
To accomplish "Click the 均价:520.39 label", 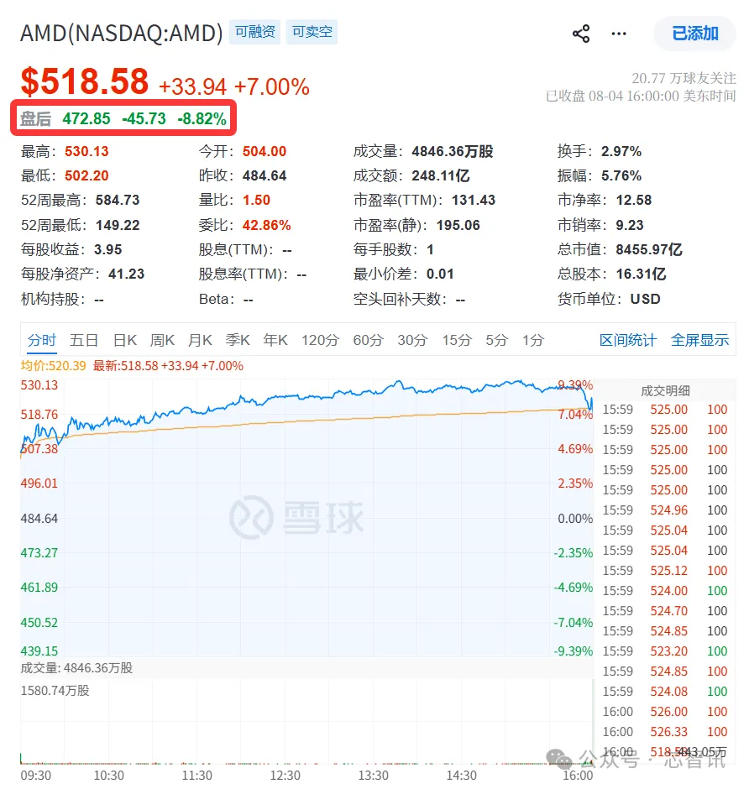I will pos(53,366).
